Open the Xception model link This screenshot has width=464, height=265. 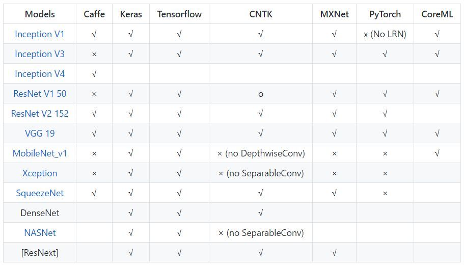click(40, 173)
